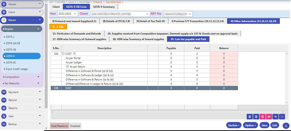
Task: Click the fullscreen expand icon button
Action: 282,117
